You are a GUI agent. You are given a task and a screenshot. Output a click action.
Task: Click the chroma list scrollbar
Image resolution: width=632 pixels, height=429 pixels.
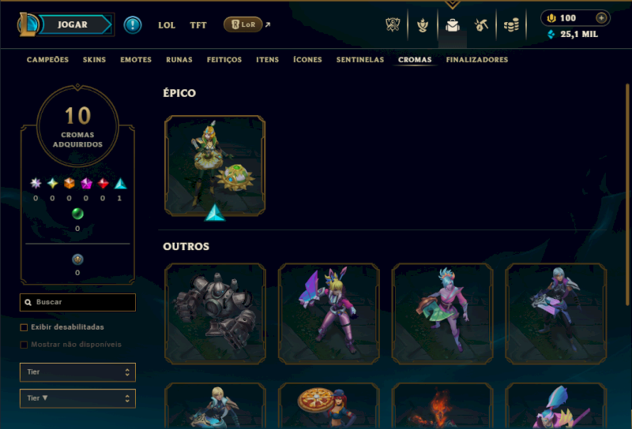pos(627,194)
